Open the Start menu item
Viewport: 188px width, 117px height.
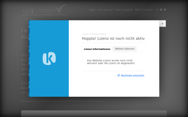coord(92,10)
